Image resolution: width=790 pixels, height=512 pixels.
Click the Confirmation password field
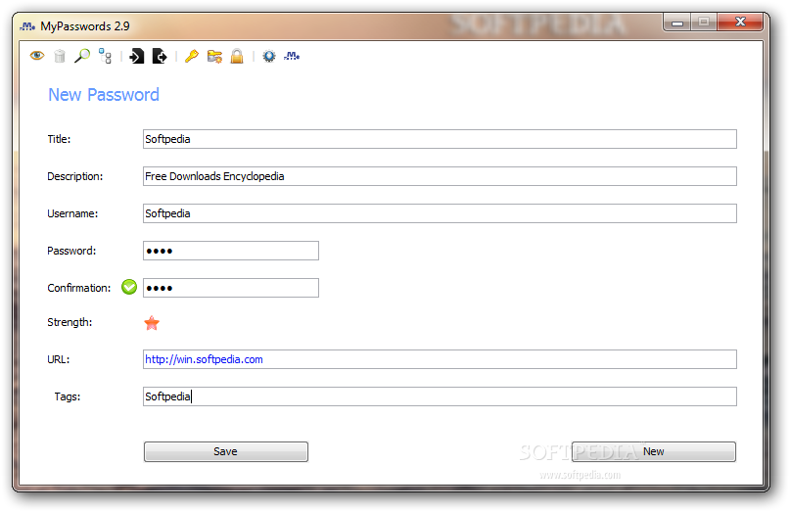point(231,288)
